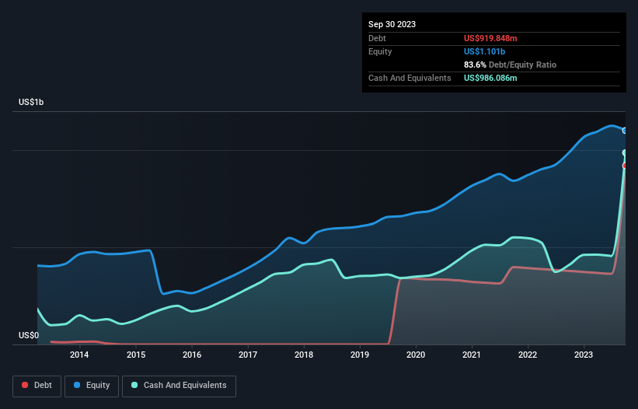Select the 2023 x-axis label
The height and width of the screenshot is (409, 638).
pos(584,355)
